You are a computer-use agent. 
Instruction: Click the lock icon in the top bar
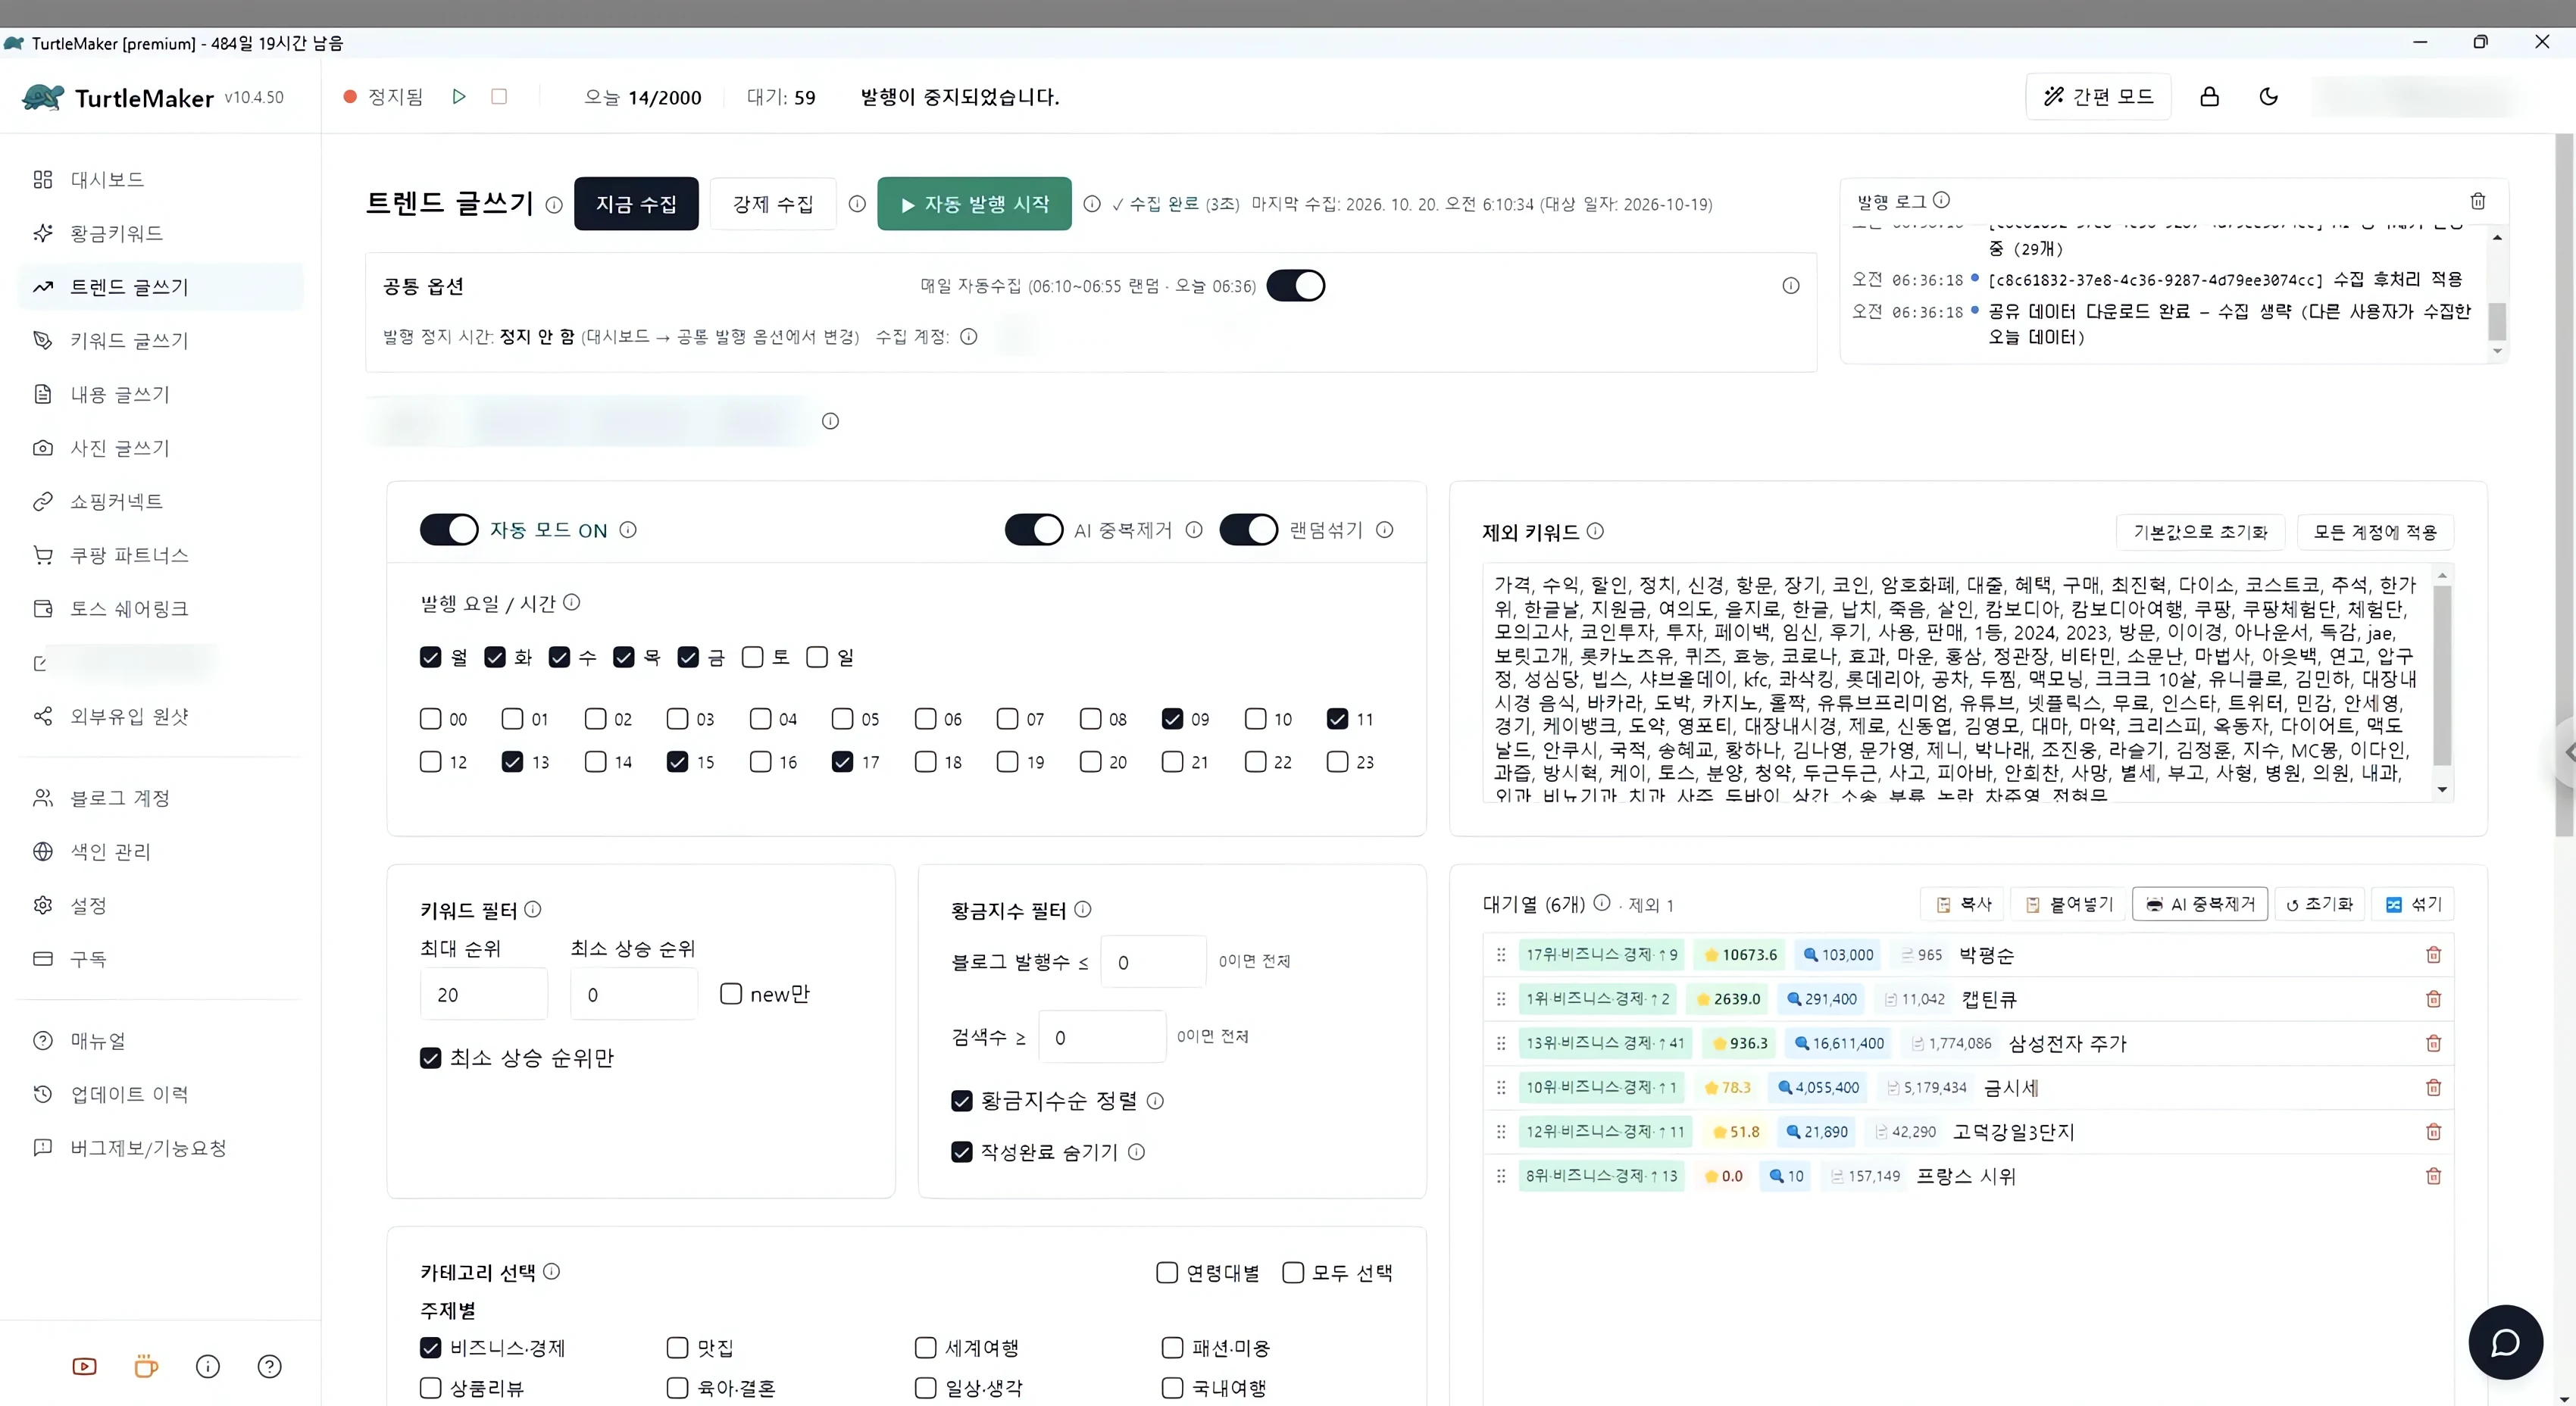[2210, 97]
